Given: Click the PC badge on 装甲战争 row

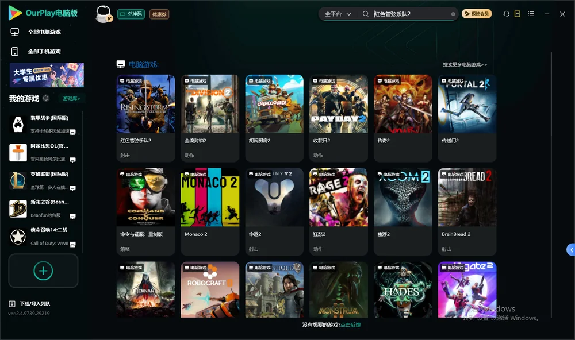Looking at the screenshot, I should [x=72, y=132].
